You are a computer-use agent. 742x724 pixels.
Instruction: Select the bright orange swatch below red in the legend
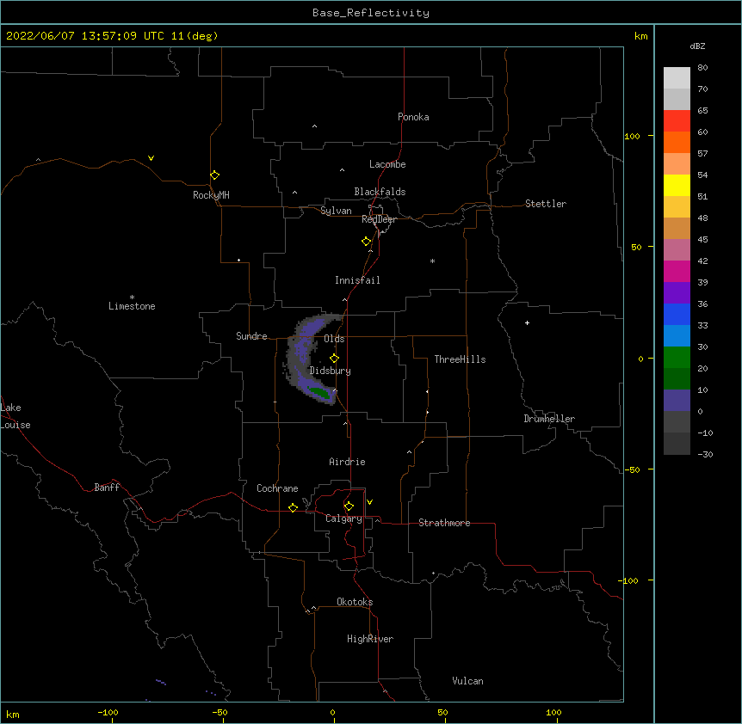click(677, 142)
